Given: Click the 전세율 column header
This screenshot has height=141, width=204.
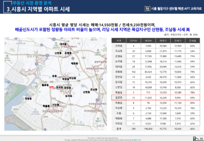Looking at the screenshot, I should pos(192,40).
